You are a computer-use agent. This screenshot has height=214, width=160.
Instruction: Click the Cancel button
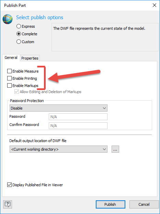click(x=144, y=204)
